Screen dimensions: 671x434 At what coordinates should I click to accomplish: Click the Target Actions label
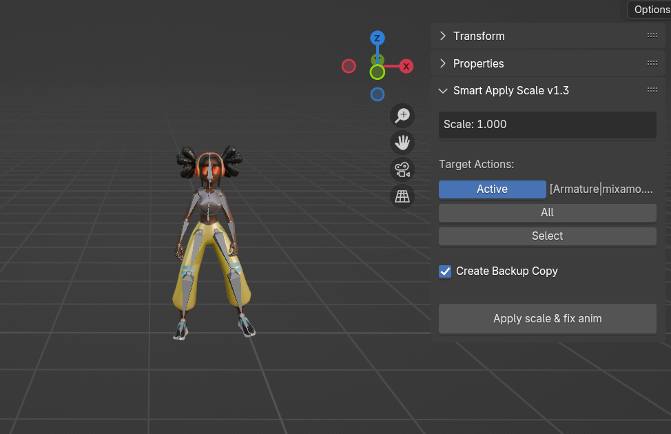(476, 165)
